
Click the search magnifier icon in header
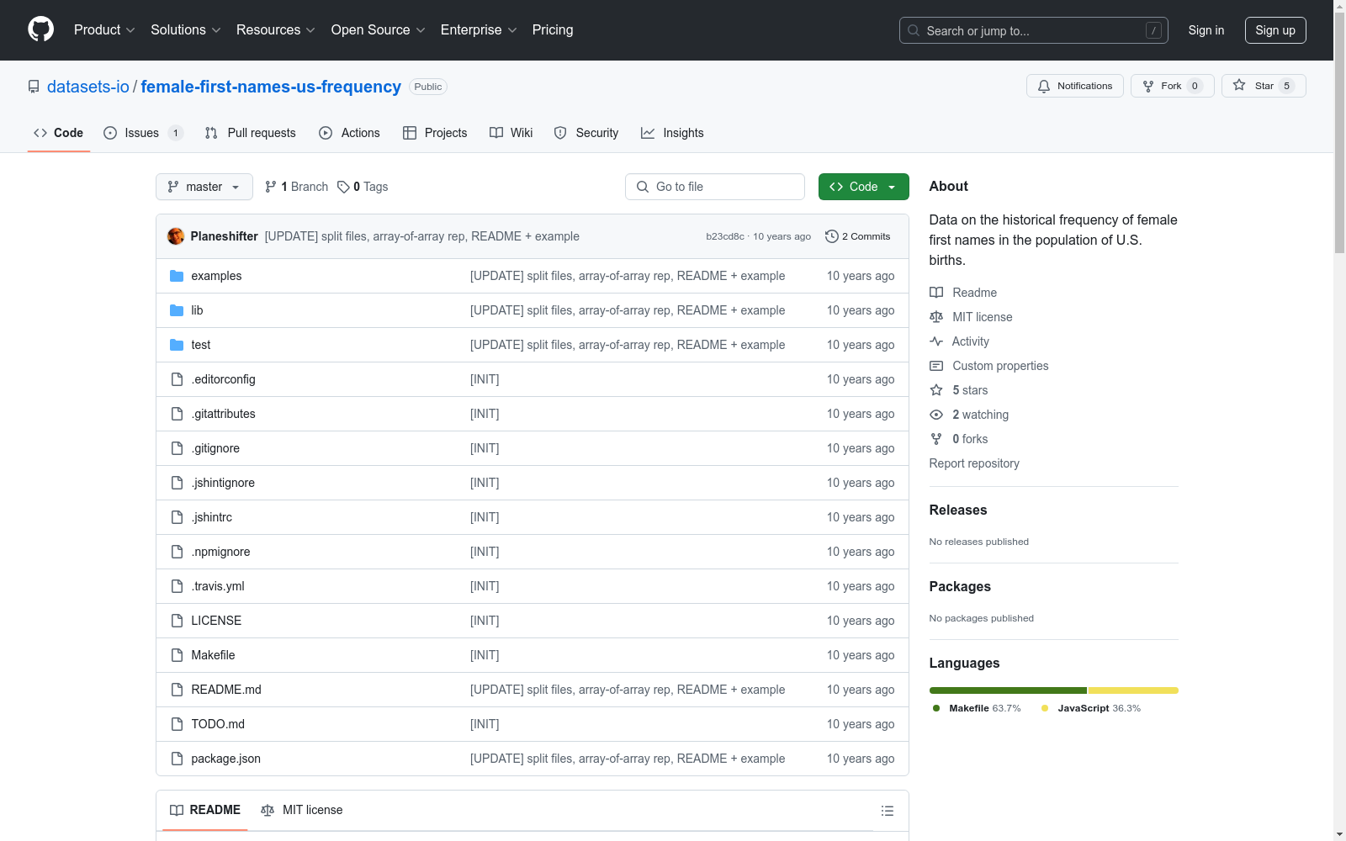914,30
